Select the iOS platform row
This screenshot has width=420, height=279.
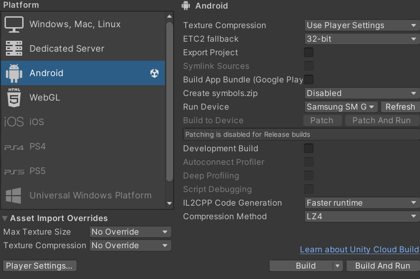tap(83, 122)
